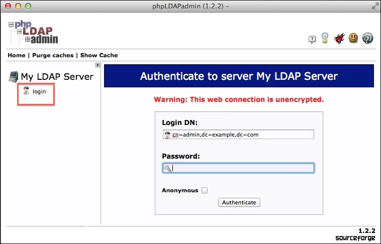The height and width of the screenshot is (244, 381).
Task: Click the yellow minimize window button
Action: [x=18, y=6]
